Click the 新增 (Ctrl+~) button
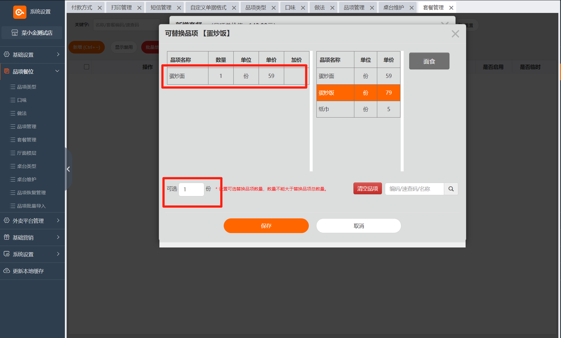 (x=87, y=47)
